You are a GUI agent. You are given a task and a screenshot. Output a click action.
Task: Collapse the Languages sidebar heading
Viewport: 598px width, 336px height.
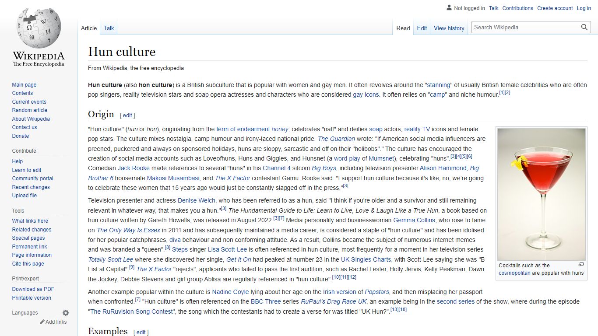coord(25,313)
